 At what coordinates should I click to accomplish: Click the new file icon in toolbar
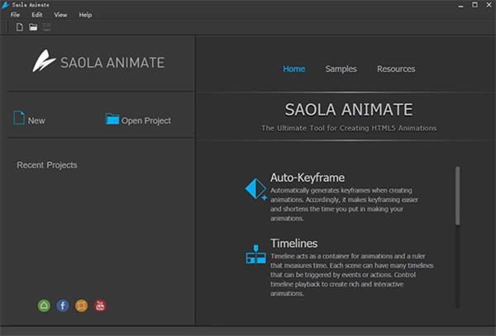(20, 27)
